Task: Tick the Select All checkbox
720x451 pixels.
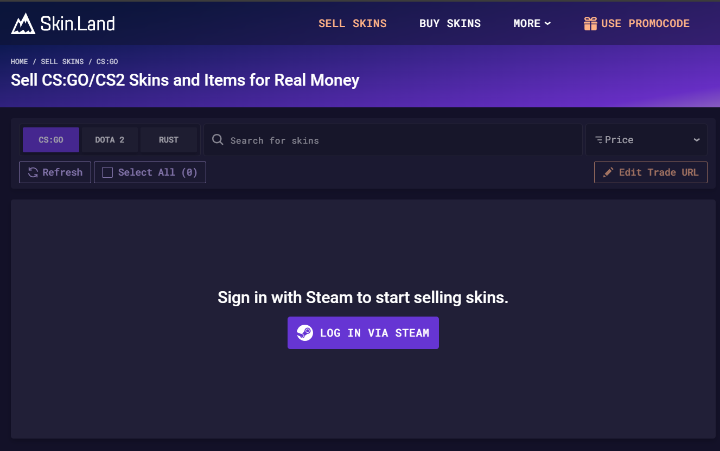Action: 107,172
